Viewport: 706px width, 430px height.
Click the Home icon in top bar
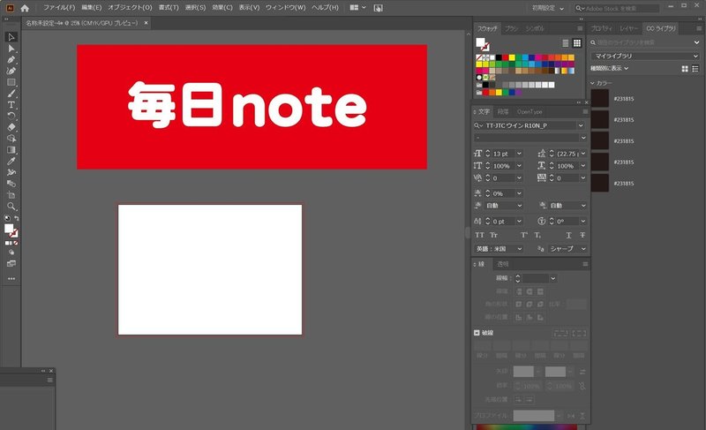[x=25, y=8]
